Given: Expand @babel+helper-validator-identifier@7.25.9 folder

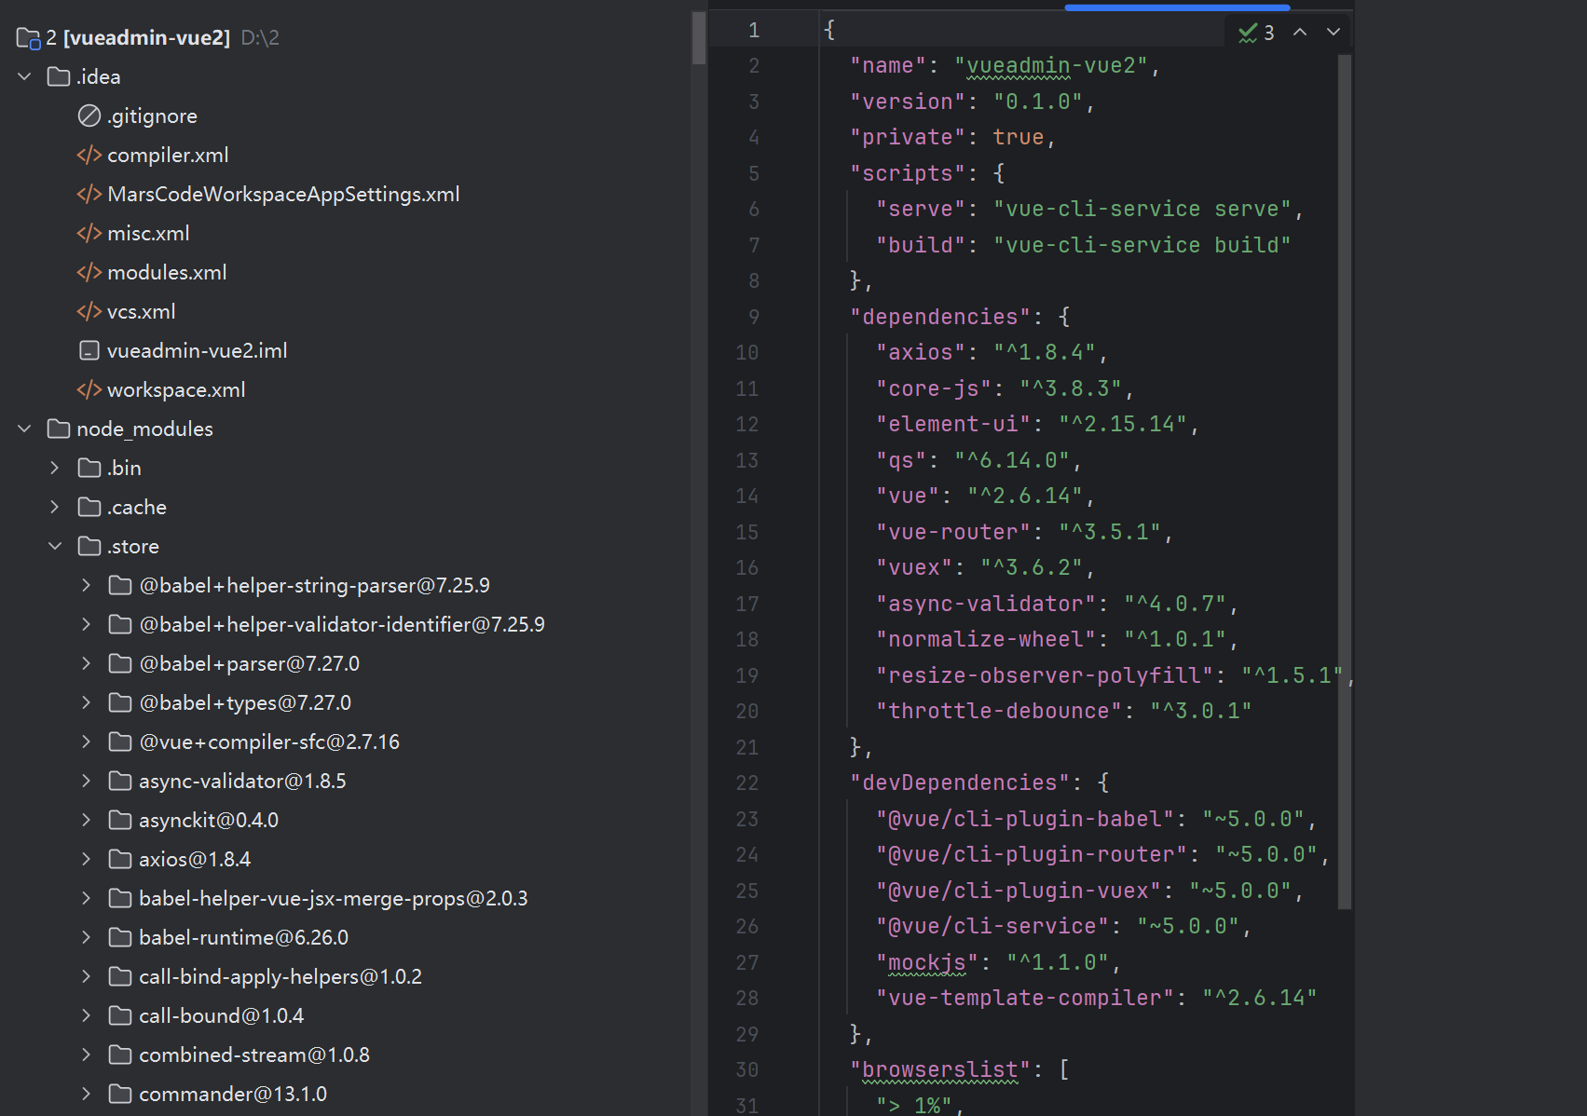Looking at the screenshot, I should tap(87, 624).
